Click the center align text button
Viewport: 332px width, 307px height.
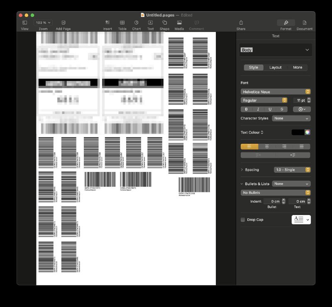pos(267,147)
